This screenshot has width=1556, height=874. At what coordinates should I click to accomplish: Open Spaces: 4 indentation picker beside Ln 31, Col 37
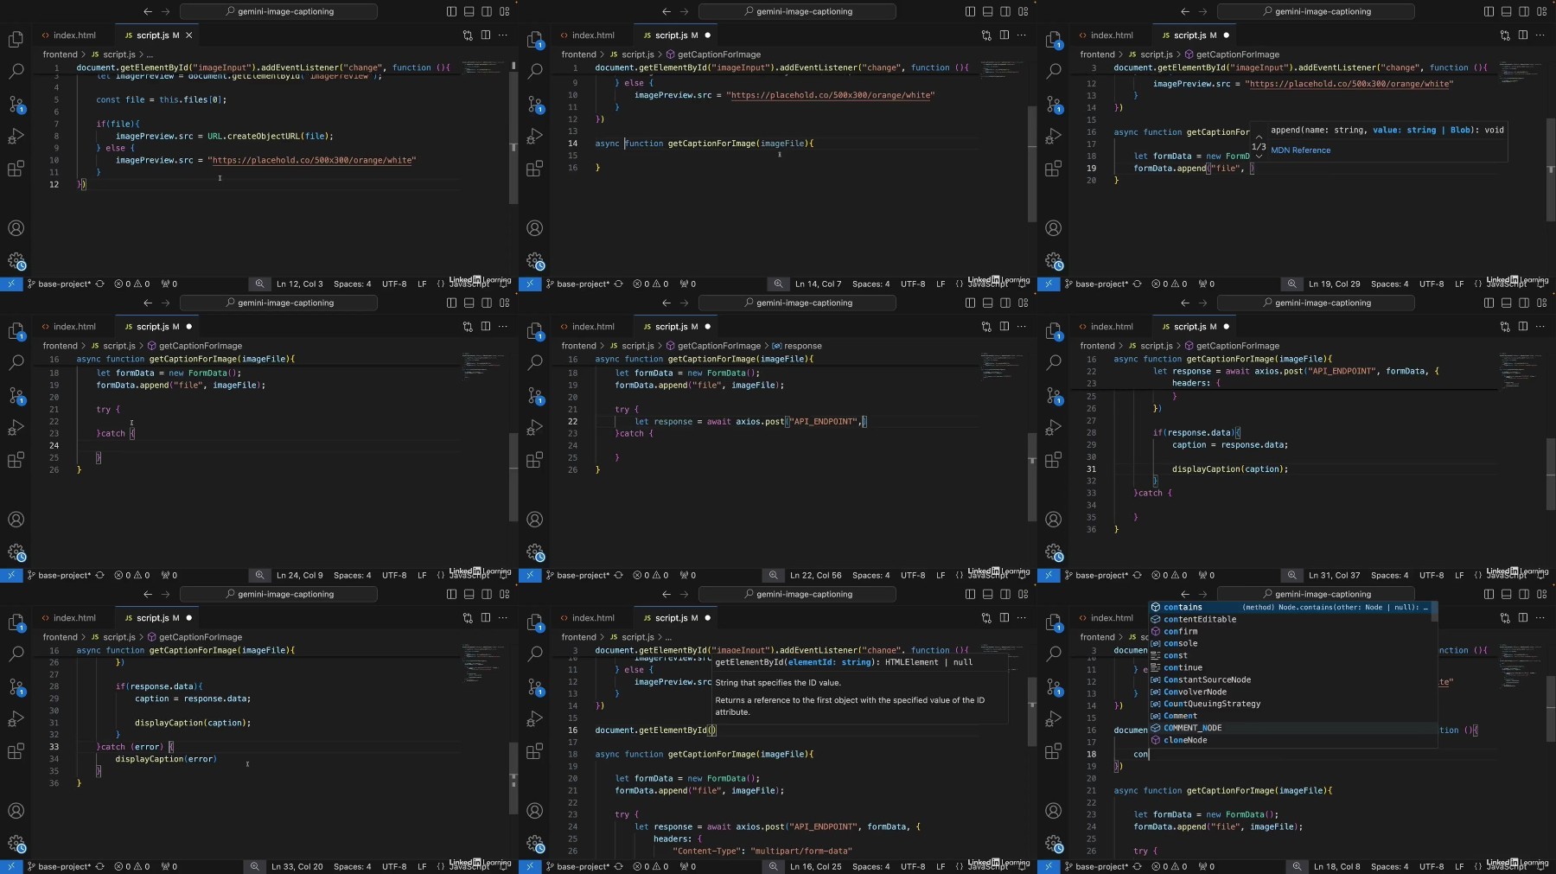pyautogui.click(x=1389, y=575)
